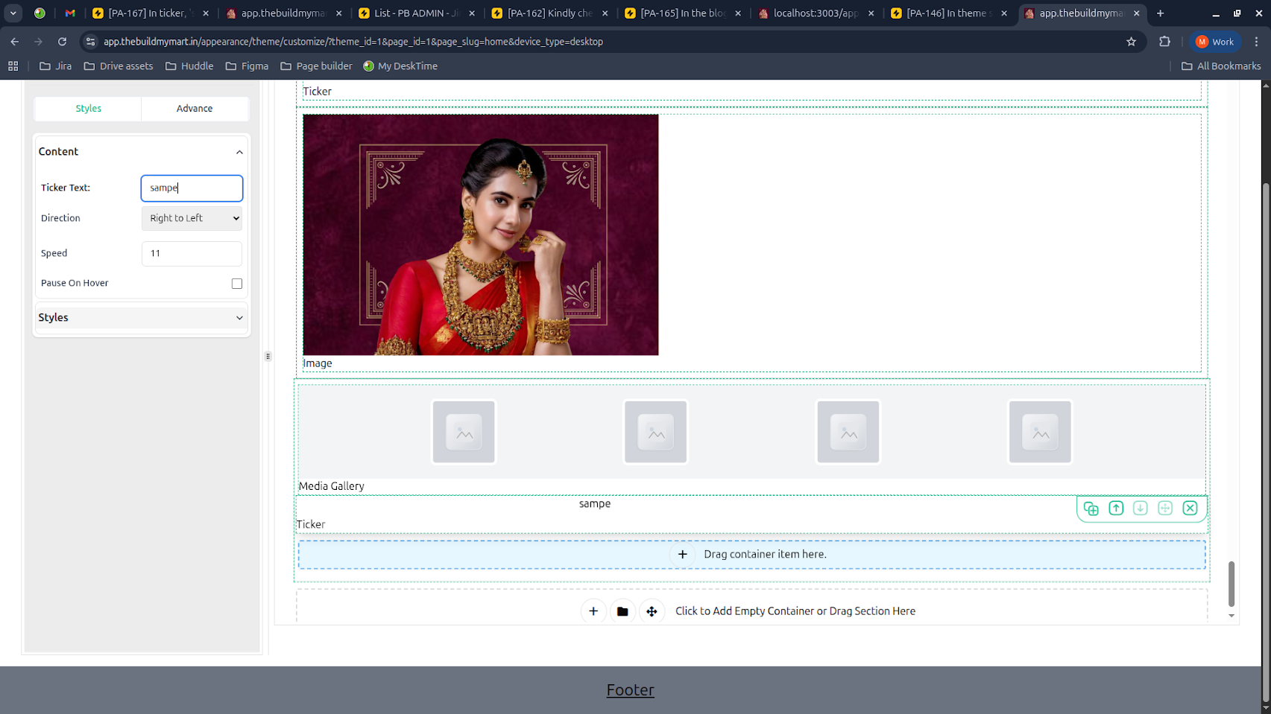Go back in browser history
Image resolution: width=1271 pixels, height=714 pixels.
tap(15, 42)
